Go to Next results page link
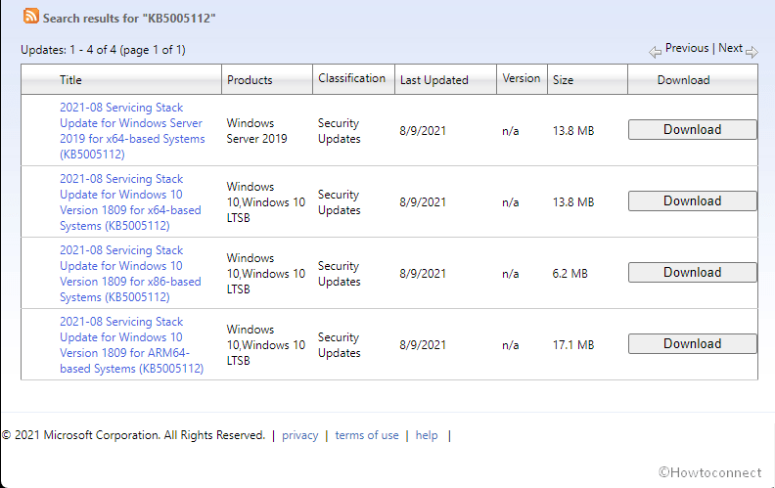775x488 pixels. [731, 48]
